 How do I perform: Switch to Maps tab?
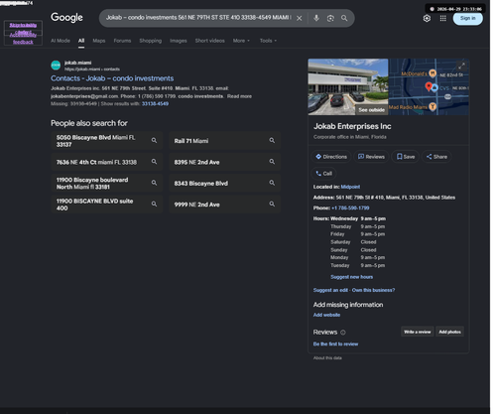[99, 41]
